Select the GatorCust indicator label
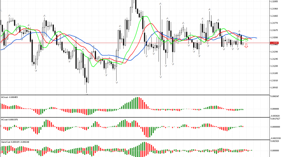This screenshot has width=281, height=157. [11, 142]
